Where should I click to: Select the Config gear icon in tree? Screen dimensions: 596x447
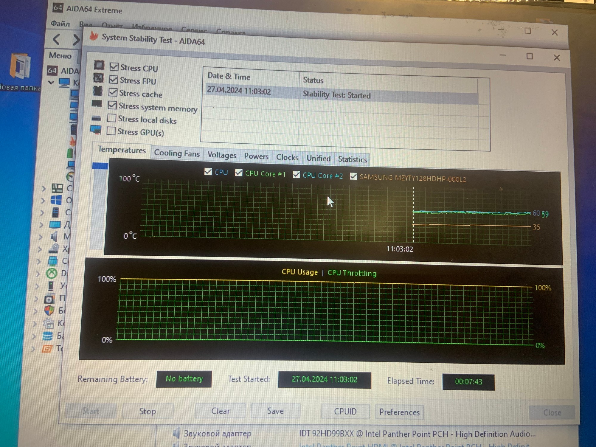(48, 323)
